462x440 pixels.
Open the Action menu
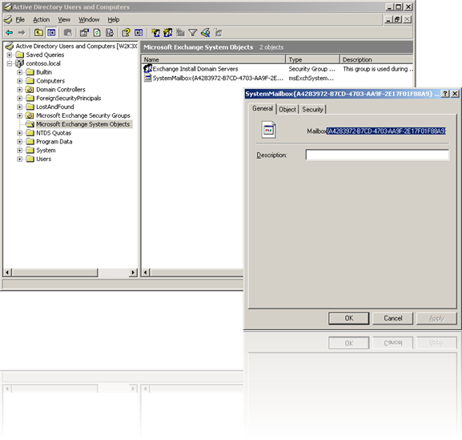coord(42,20)
